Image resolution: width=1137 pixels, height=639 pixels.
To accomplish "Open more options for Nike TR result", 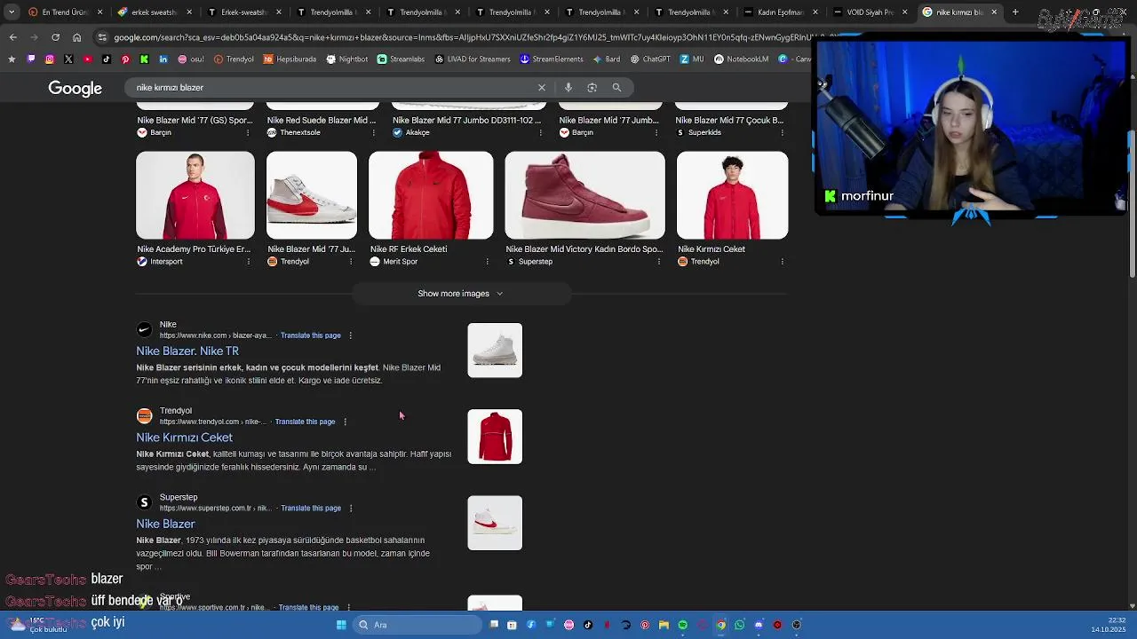I will point(351,335).
